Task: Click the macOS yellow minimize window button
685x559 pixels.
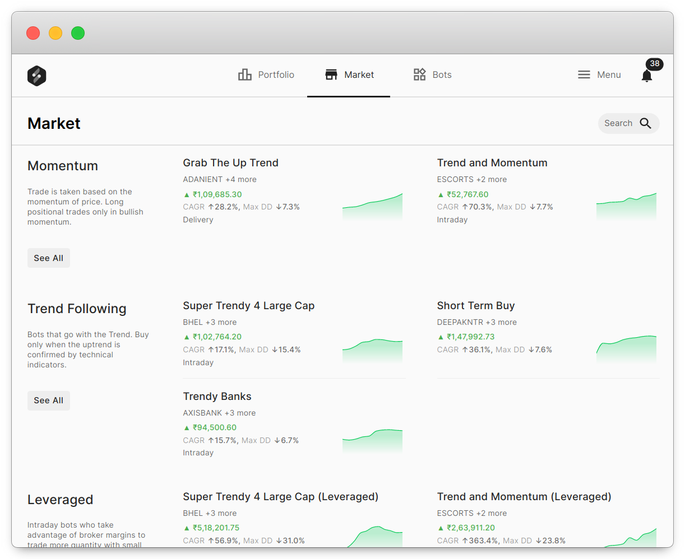Action: pyautogui.click(x=55, y=33)
